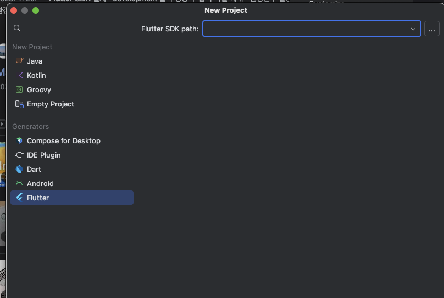Close the New Project dialog
This screenshot has height=298, width=444.
14,10
